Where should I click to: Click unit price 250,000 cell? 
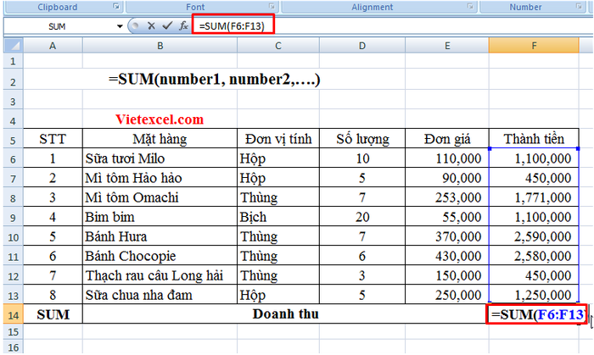pyautogui.click(x=447, y=295)
